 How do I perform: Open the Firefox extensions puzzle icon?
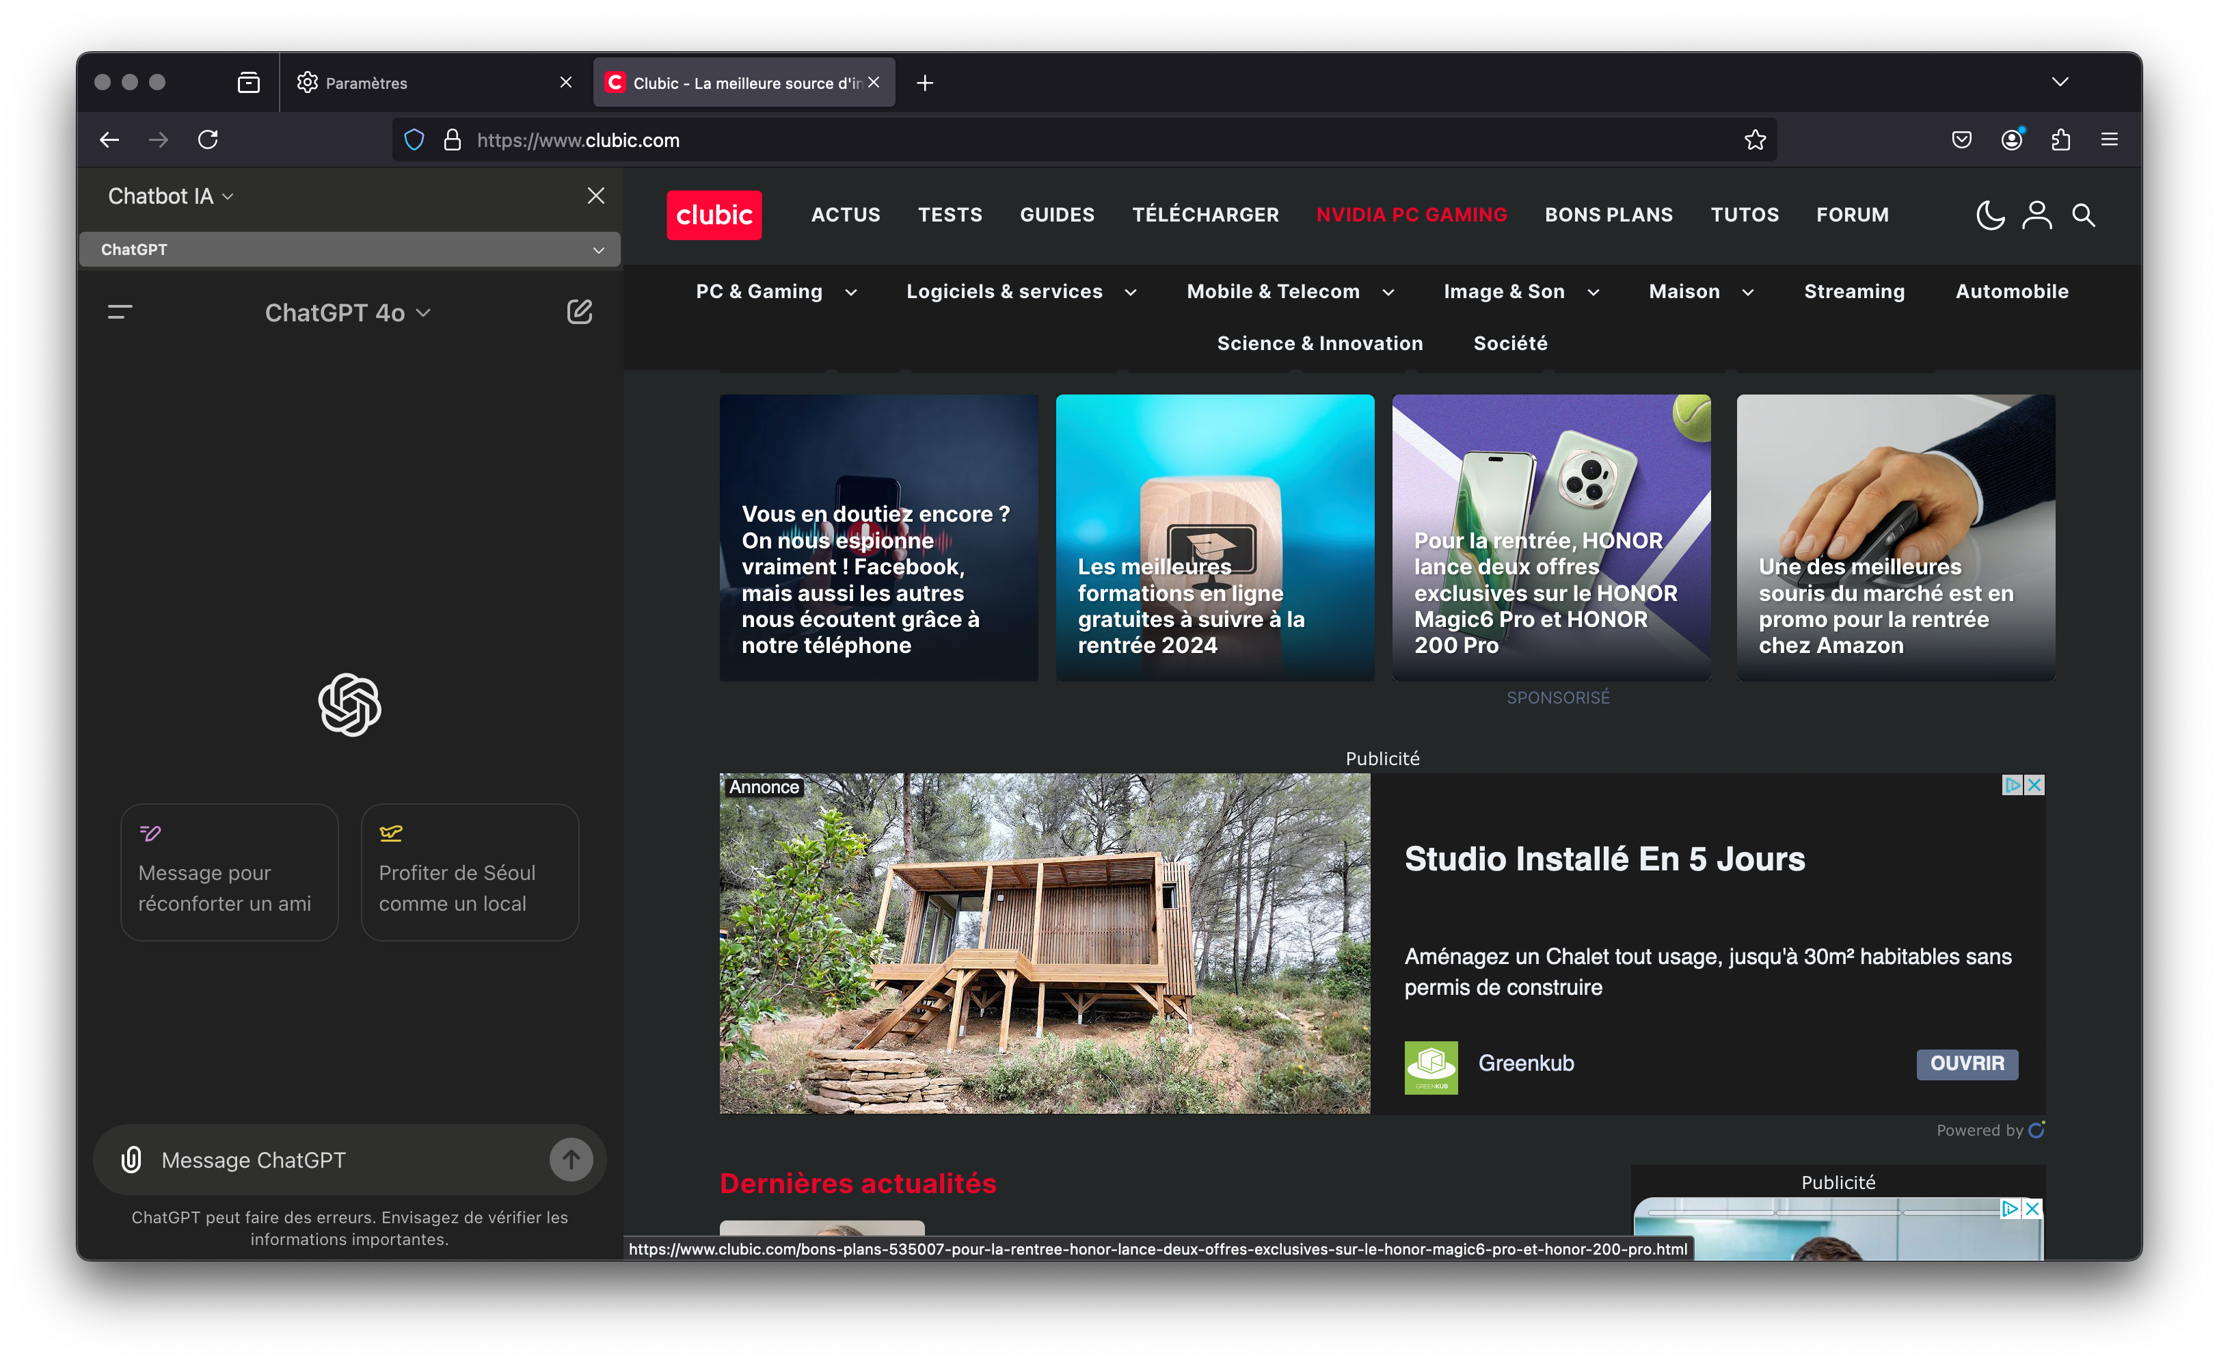pyautogui.click(x=2060, y=139)
